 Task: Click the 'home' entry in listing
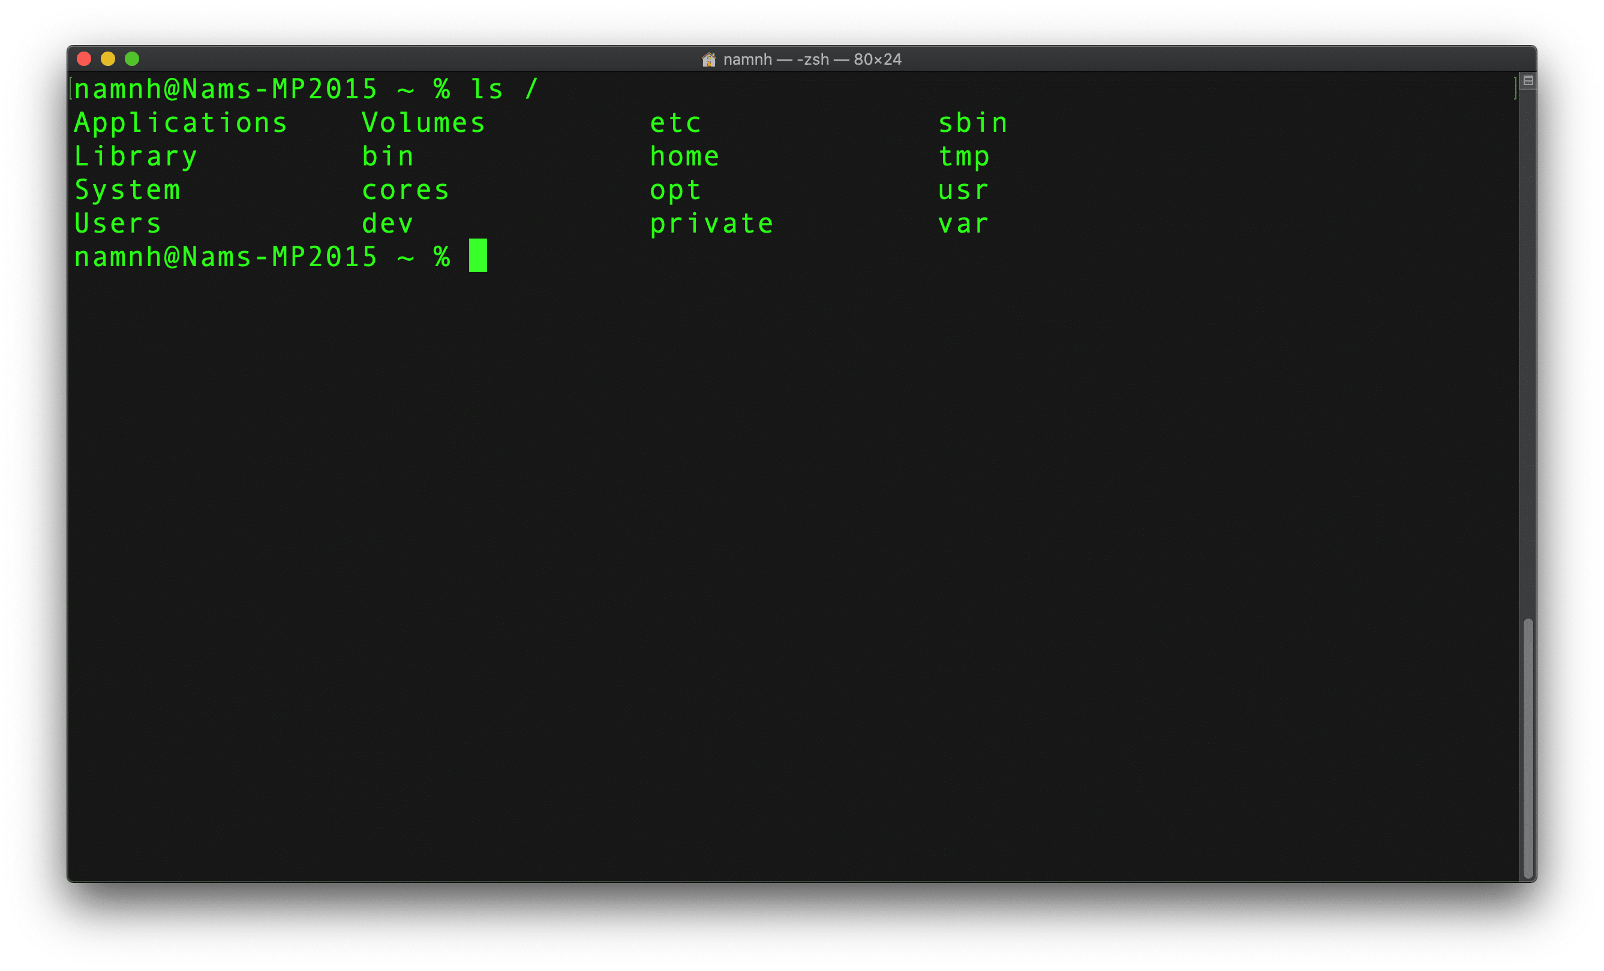click(685, 158)
